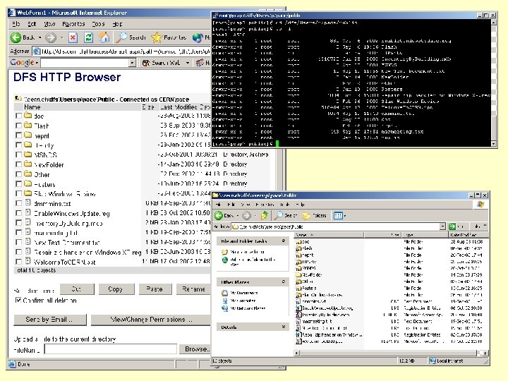Expand the Details panel in Explorer sidebar
The height and width of the screenshot is (381, 508).
(284, 327)
